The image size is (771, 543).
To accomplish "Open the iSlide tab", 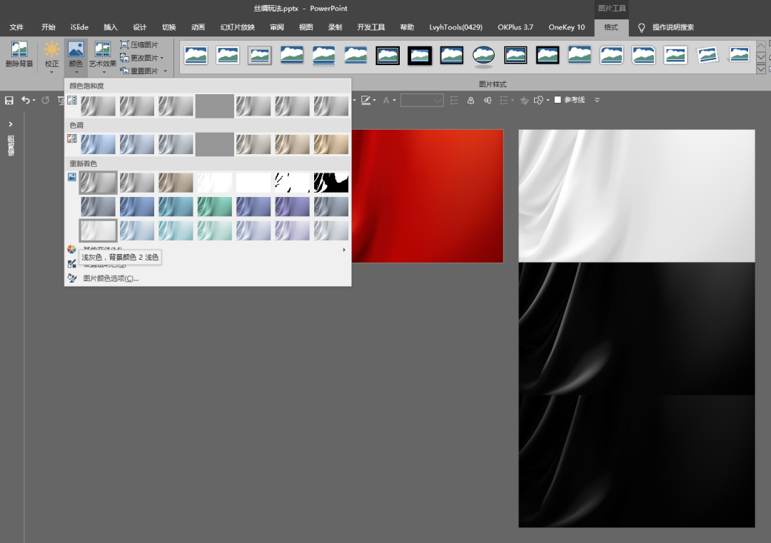I will coord(79,28).
